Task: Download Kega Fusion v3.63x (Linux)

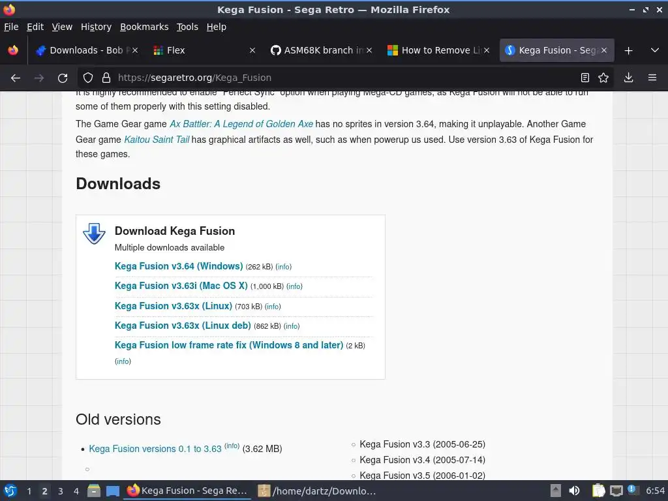Action: click(174, 306)
